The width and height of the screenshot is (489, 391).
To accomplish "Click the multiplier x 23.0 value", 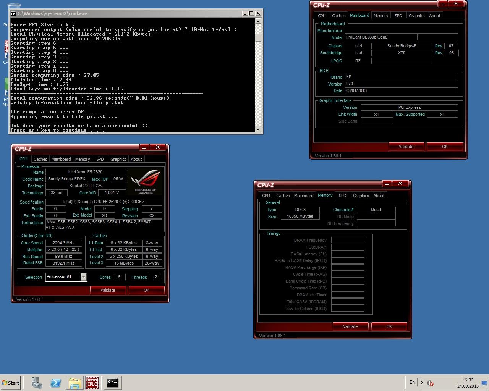I will [64, 250].
